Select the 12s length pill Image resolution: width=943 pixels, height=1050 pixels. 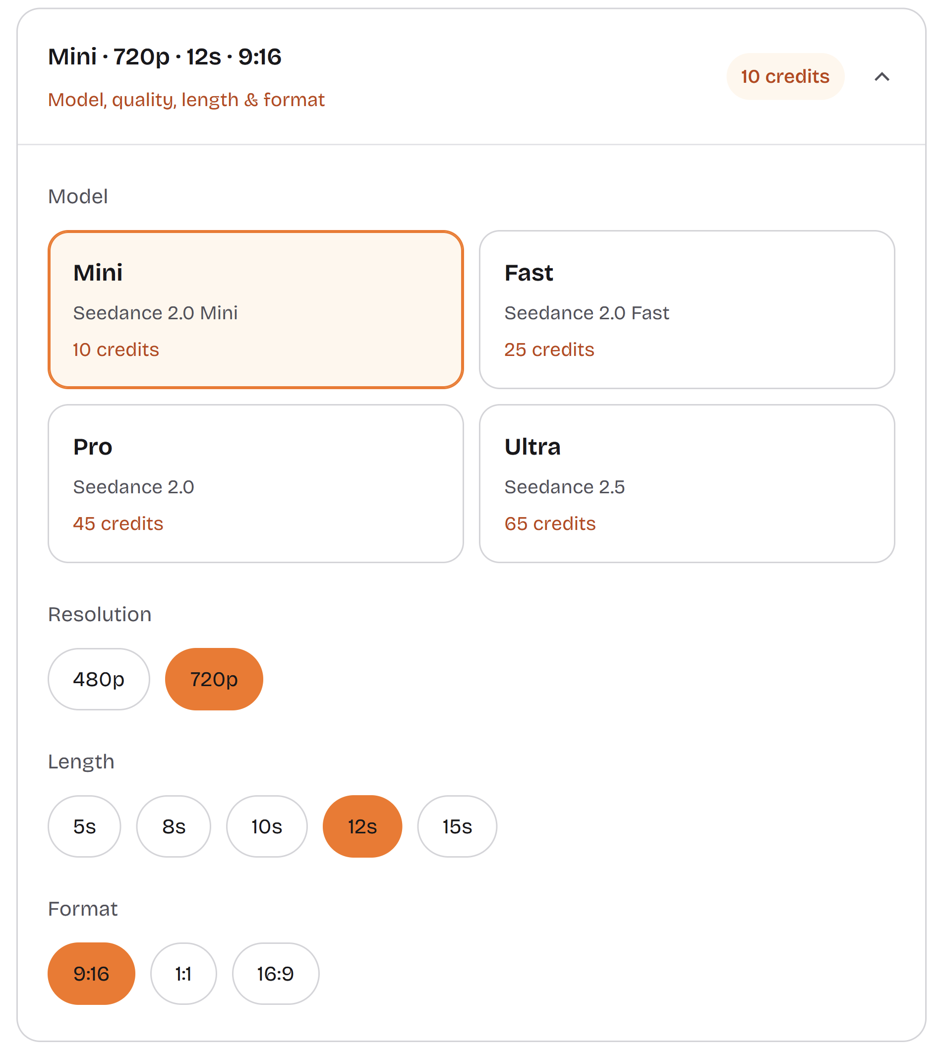(362, 826)
